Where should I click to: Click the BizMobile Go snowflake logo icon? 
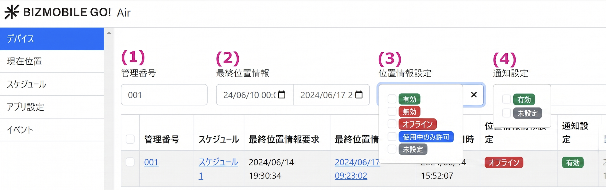[x=12, y=12]
